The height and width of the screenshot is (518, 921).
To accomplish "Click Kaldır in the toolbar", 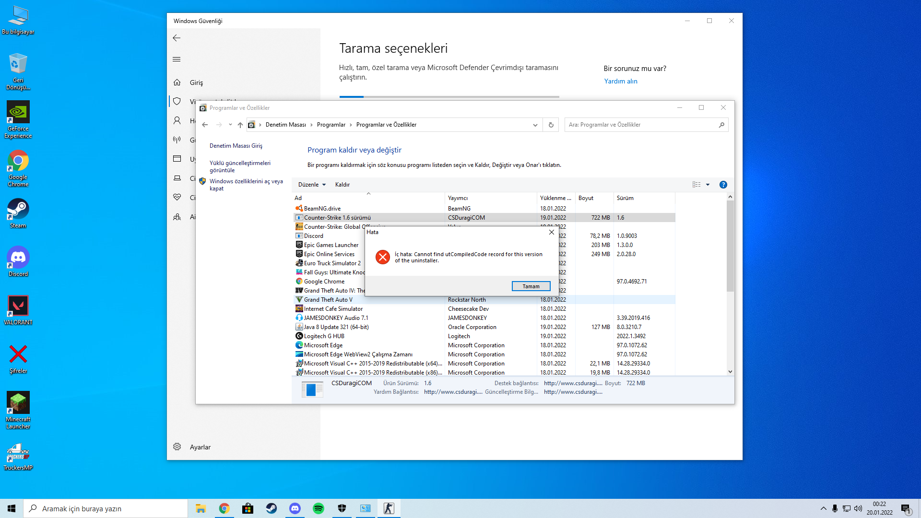I will tap(342, 185).
